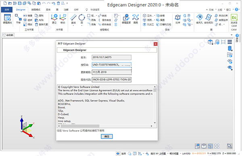This screenshot has height=156, width=242.
Task: Select the 直线 line drawing tool
Action: (73, 18)
